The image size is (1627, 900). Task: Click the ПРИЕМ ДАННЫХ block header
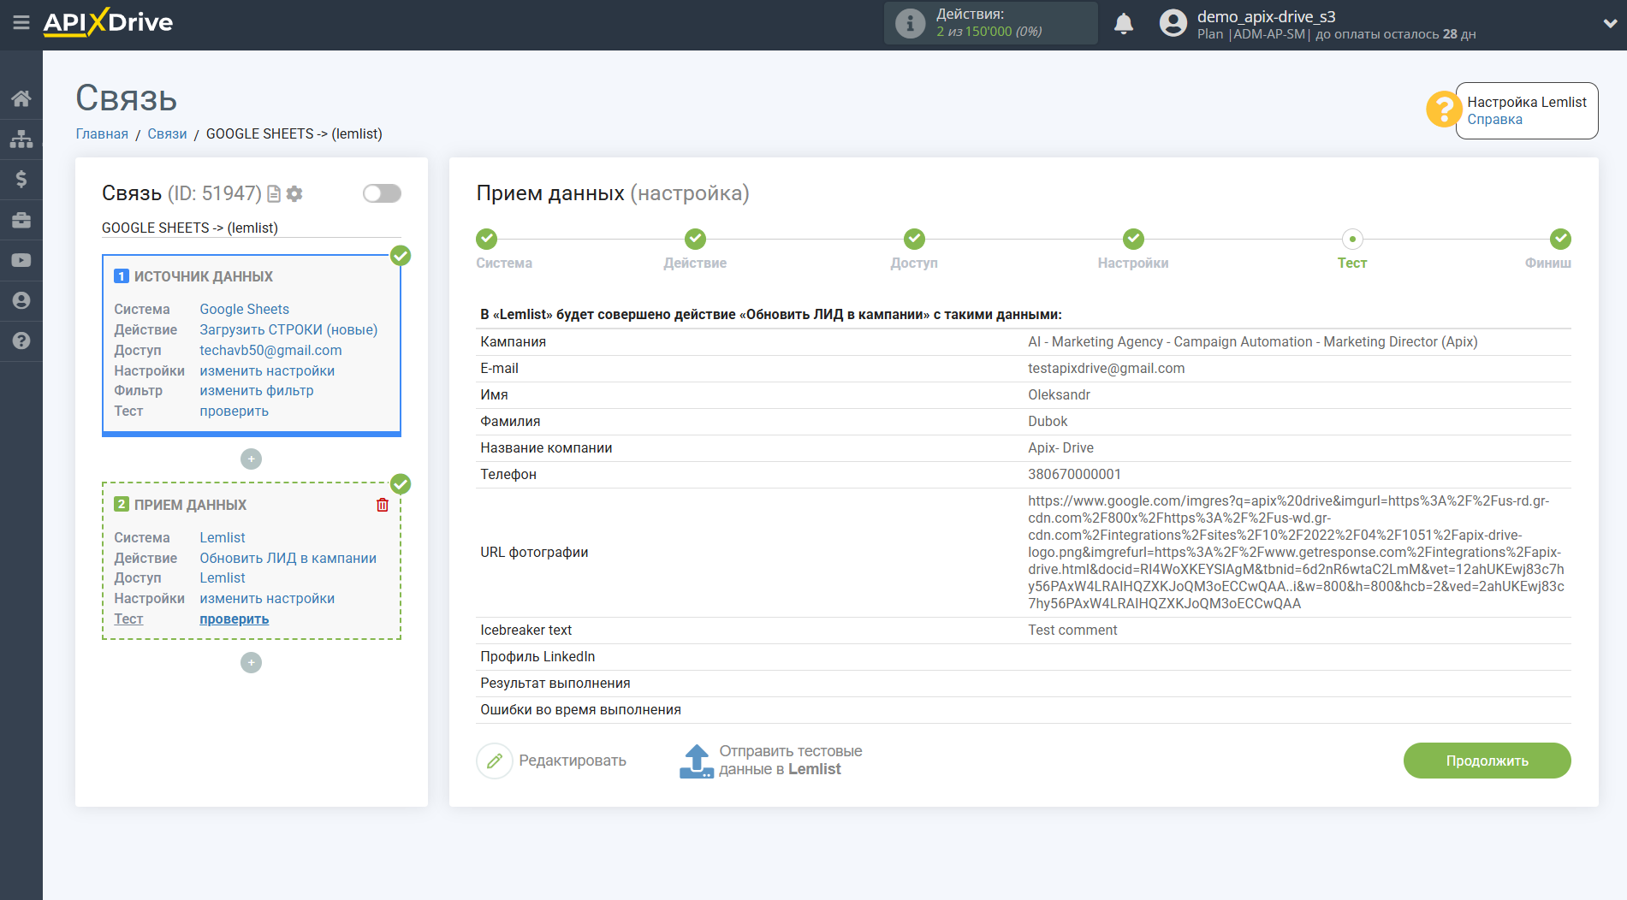[x=190, y=506]
